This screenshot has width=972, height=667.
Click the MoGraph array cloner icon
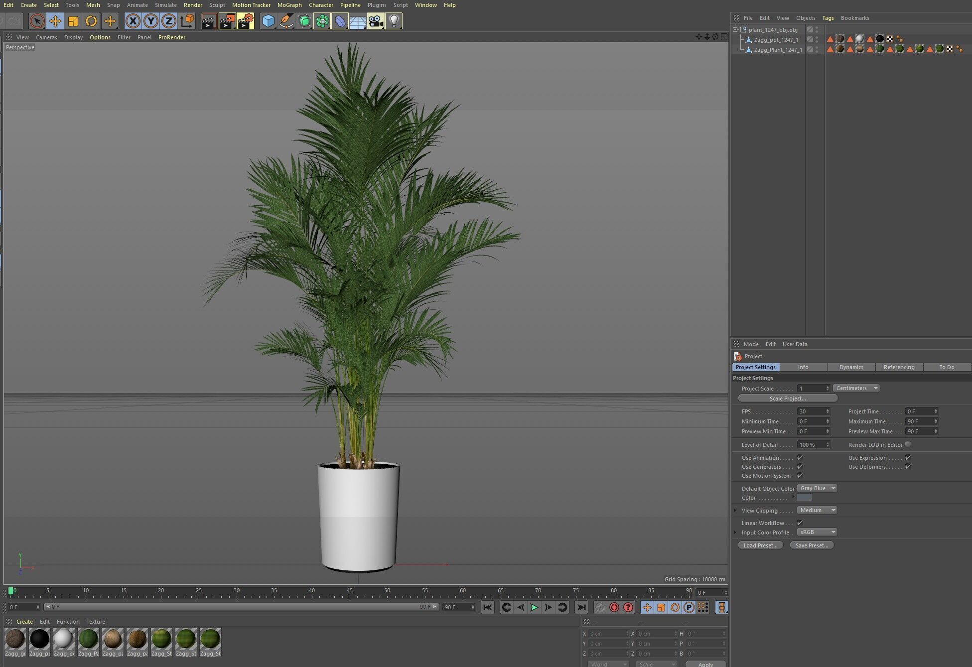click(322, 21)
